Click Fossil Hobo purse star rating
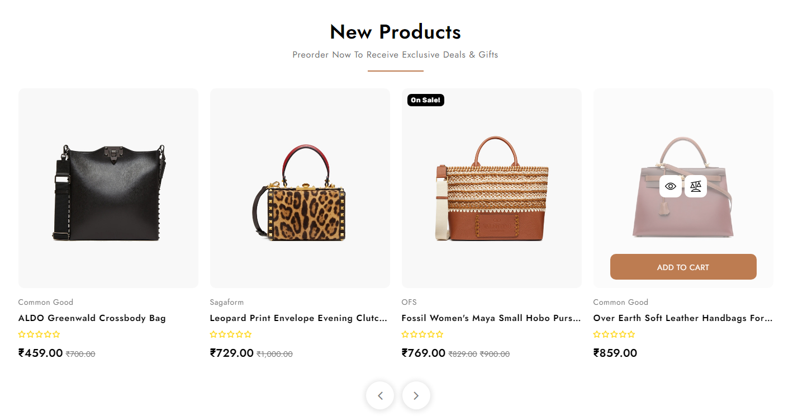This screenshot has width=793, height=420. coord(422,334)
